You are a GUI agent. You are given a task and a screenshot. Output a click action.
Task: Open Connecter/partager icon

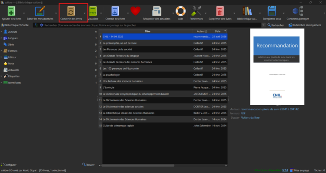coord(297,11)
